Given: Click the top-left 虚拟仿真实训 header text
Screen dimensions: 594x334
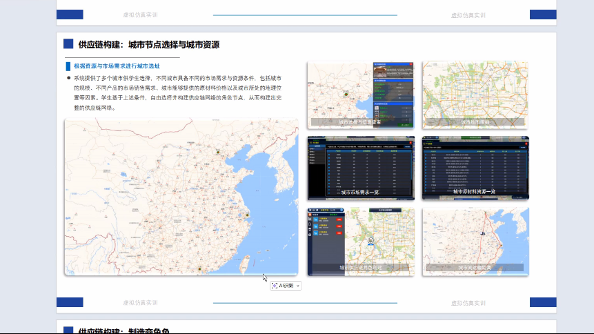Looking at the screenshot, I should click(140, 14).
